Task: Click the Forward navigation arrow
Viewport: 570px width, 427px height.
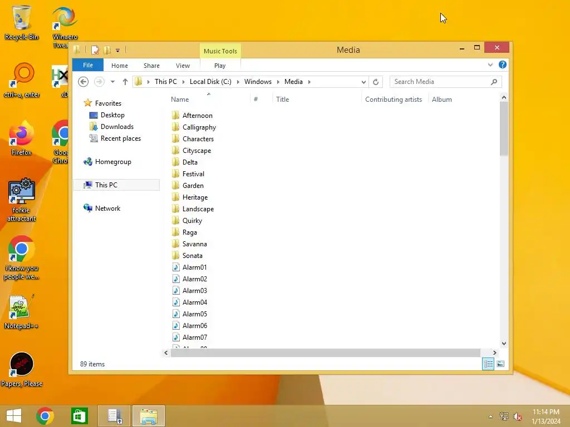Action: [x=99, y=82]
